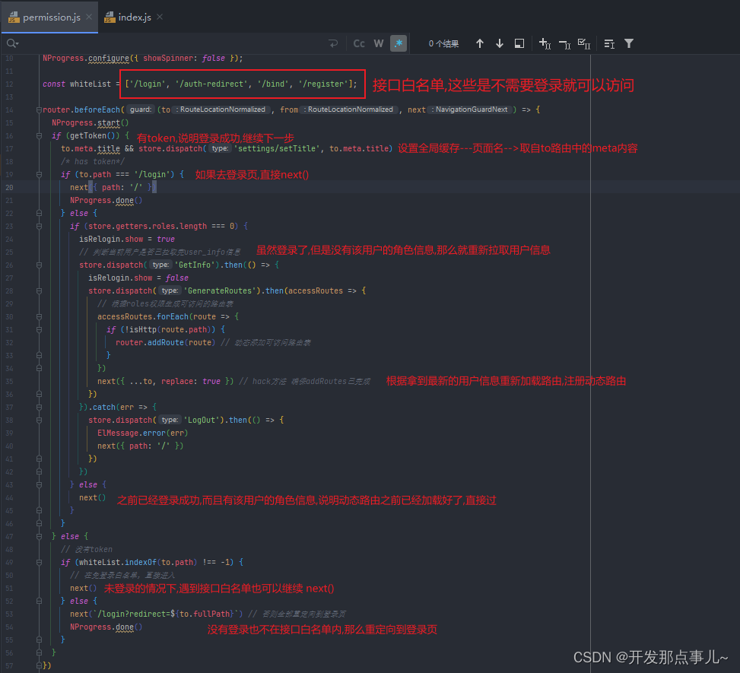Click closing fold marker at line 57

pos(40,665)
